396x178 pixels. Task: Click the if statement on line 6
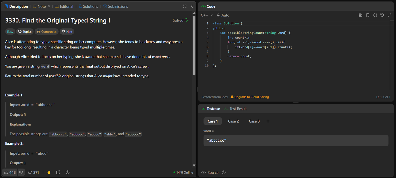(264, 47)
